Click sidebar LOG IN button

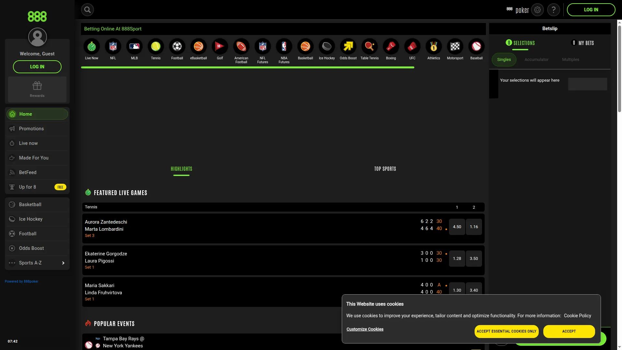point(37,67)
